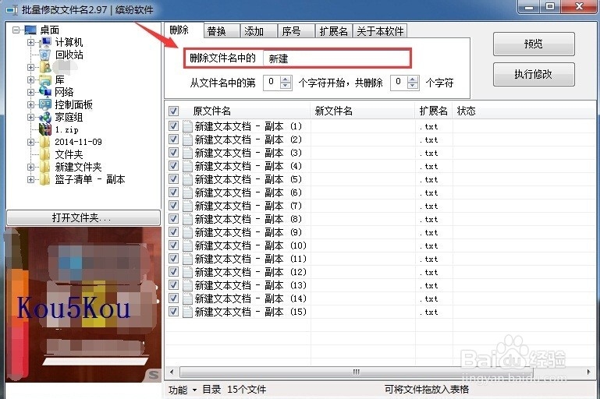Click the 控制面板 control panel icon

(x=45, y=104)
